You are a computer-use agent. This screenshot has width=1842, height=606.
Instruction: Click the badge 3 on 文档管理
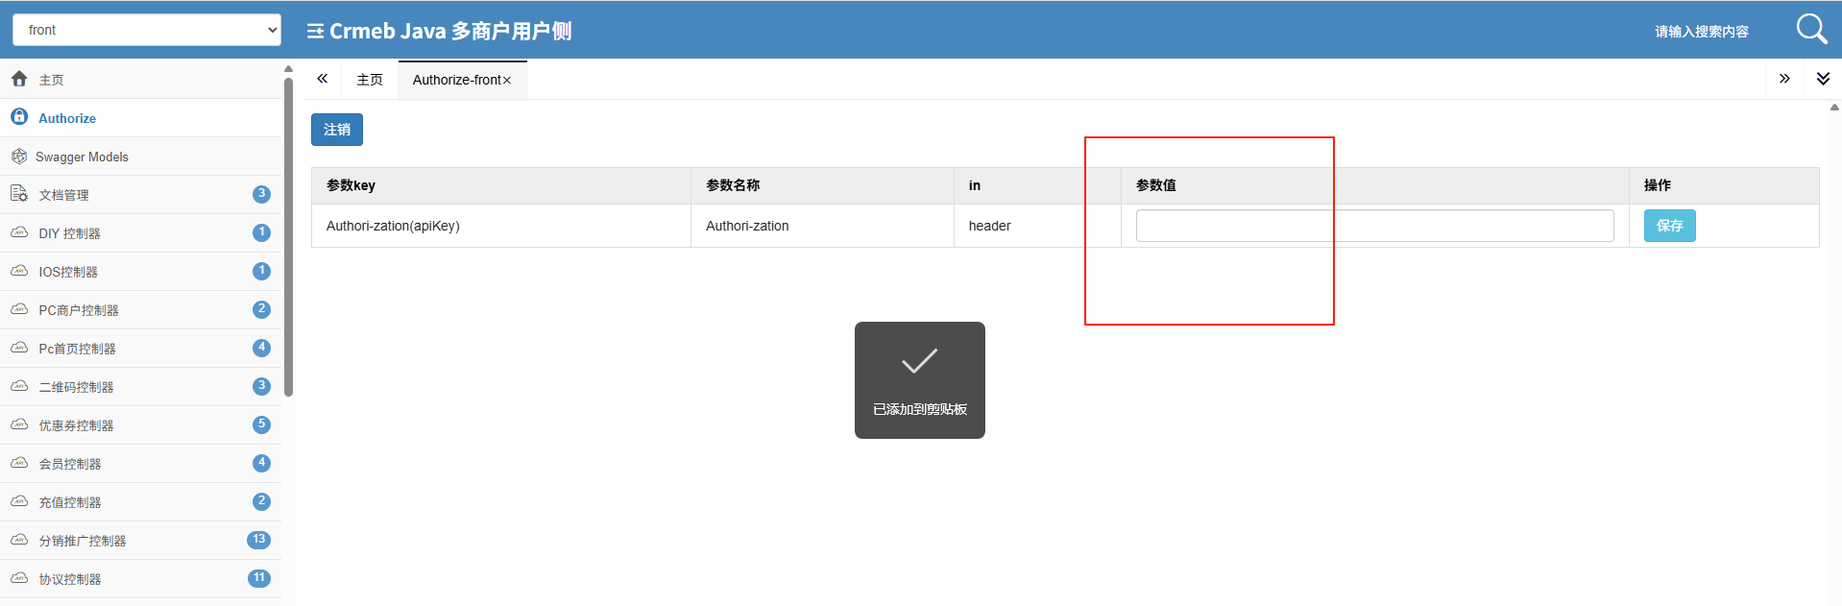tap(261, 194)
